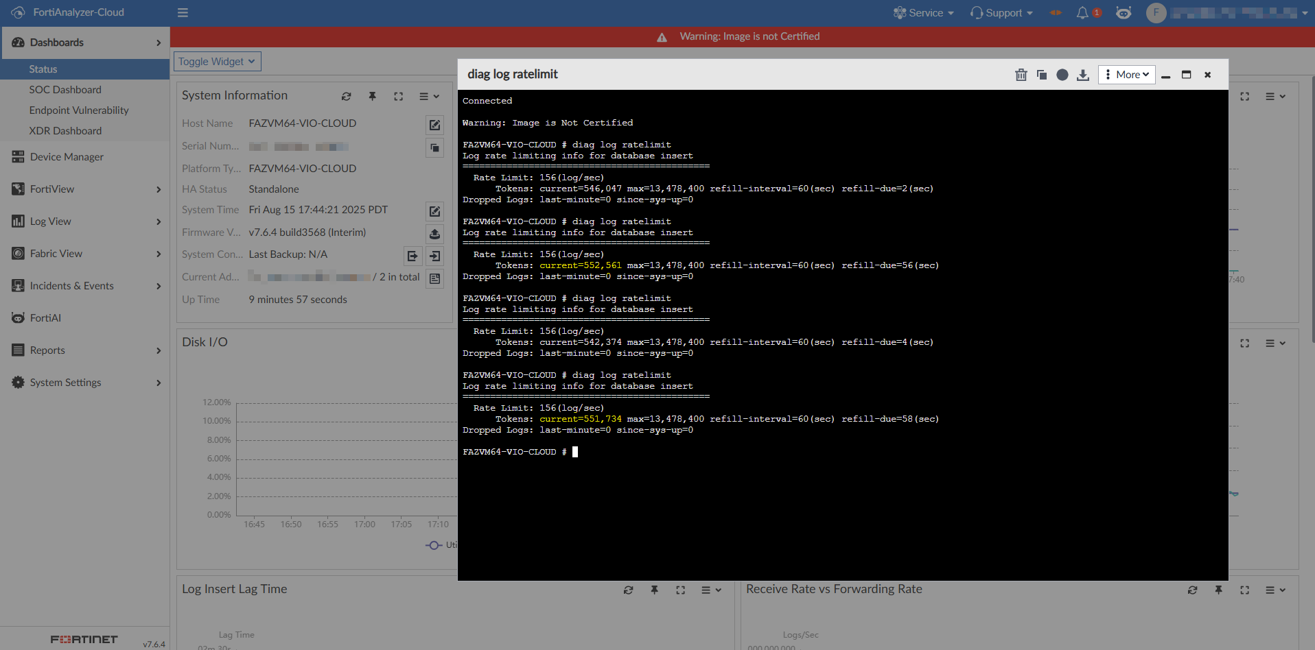The height and width of the screenshot is (650, 1315).
Task: Open the Toggle Widget dropdown
Action: 216,61
